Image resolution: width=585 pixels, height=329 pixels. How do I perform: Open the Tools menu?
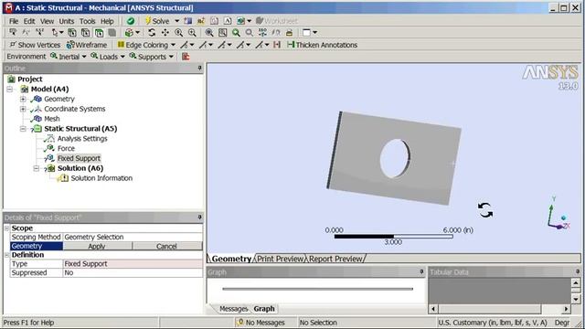click(x=88, y=21)
